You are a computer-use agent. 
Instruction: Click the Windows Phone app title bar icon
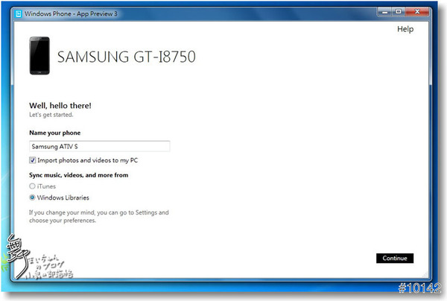pos(18,13)
